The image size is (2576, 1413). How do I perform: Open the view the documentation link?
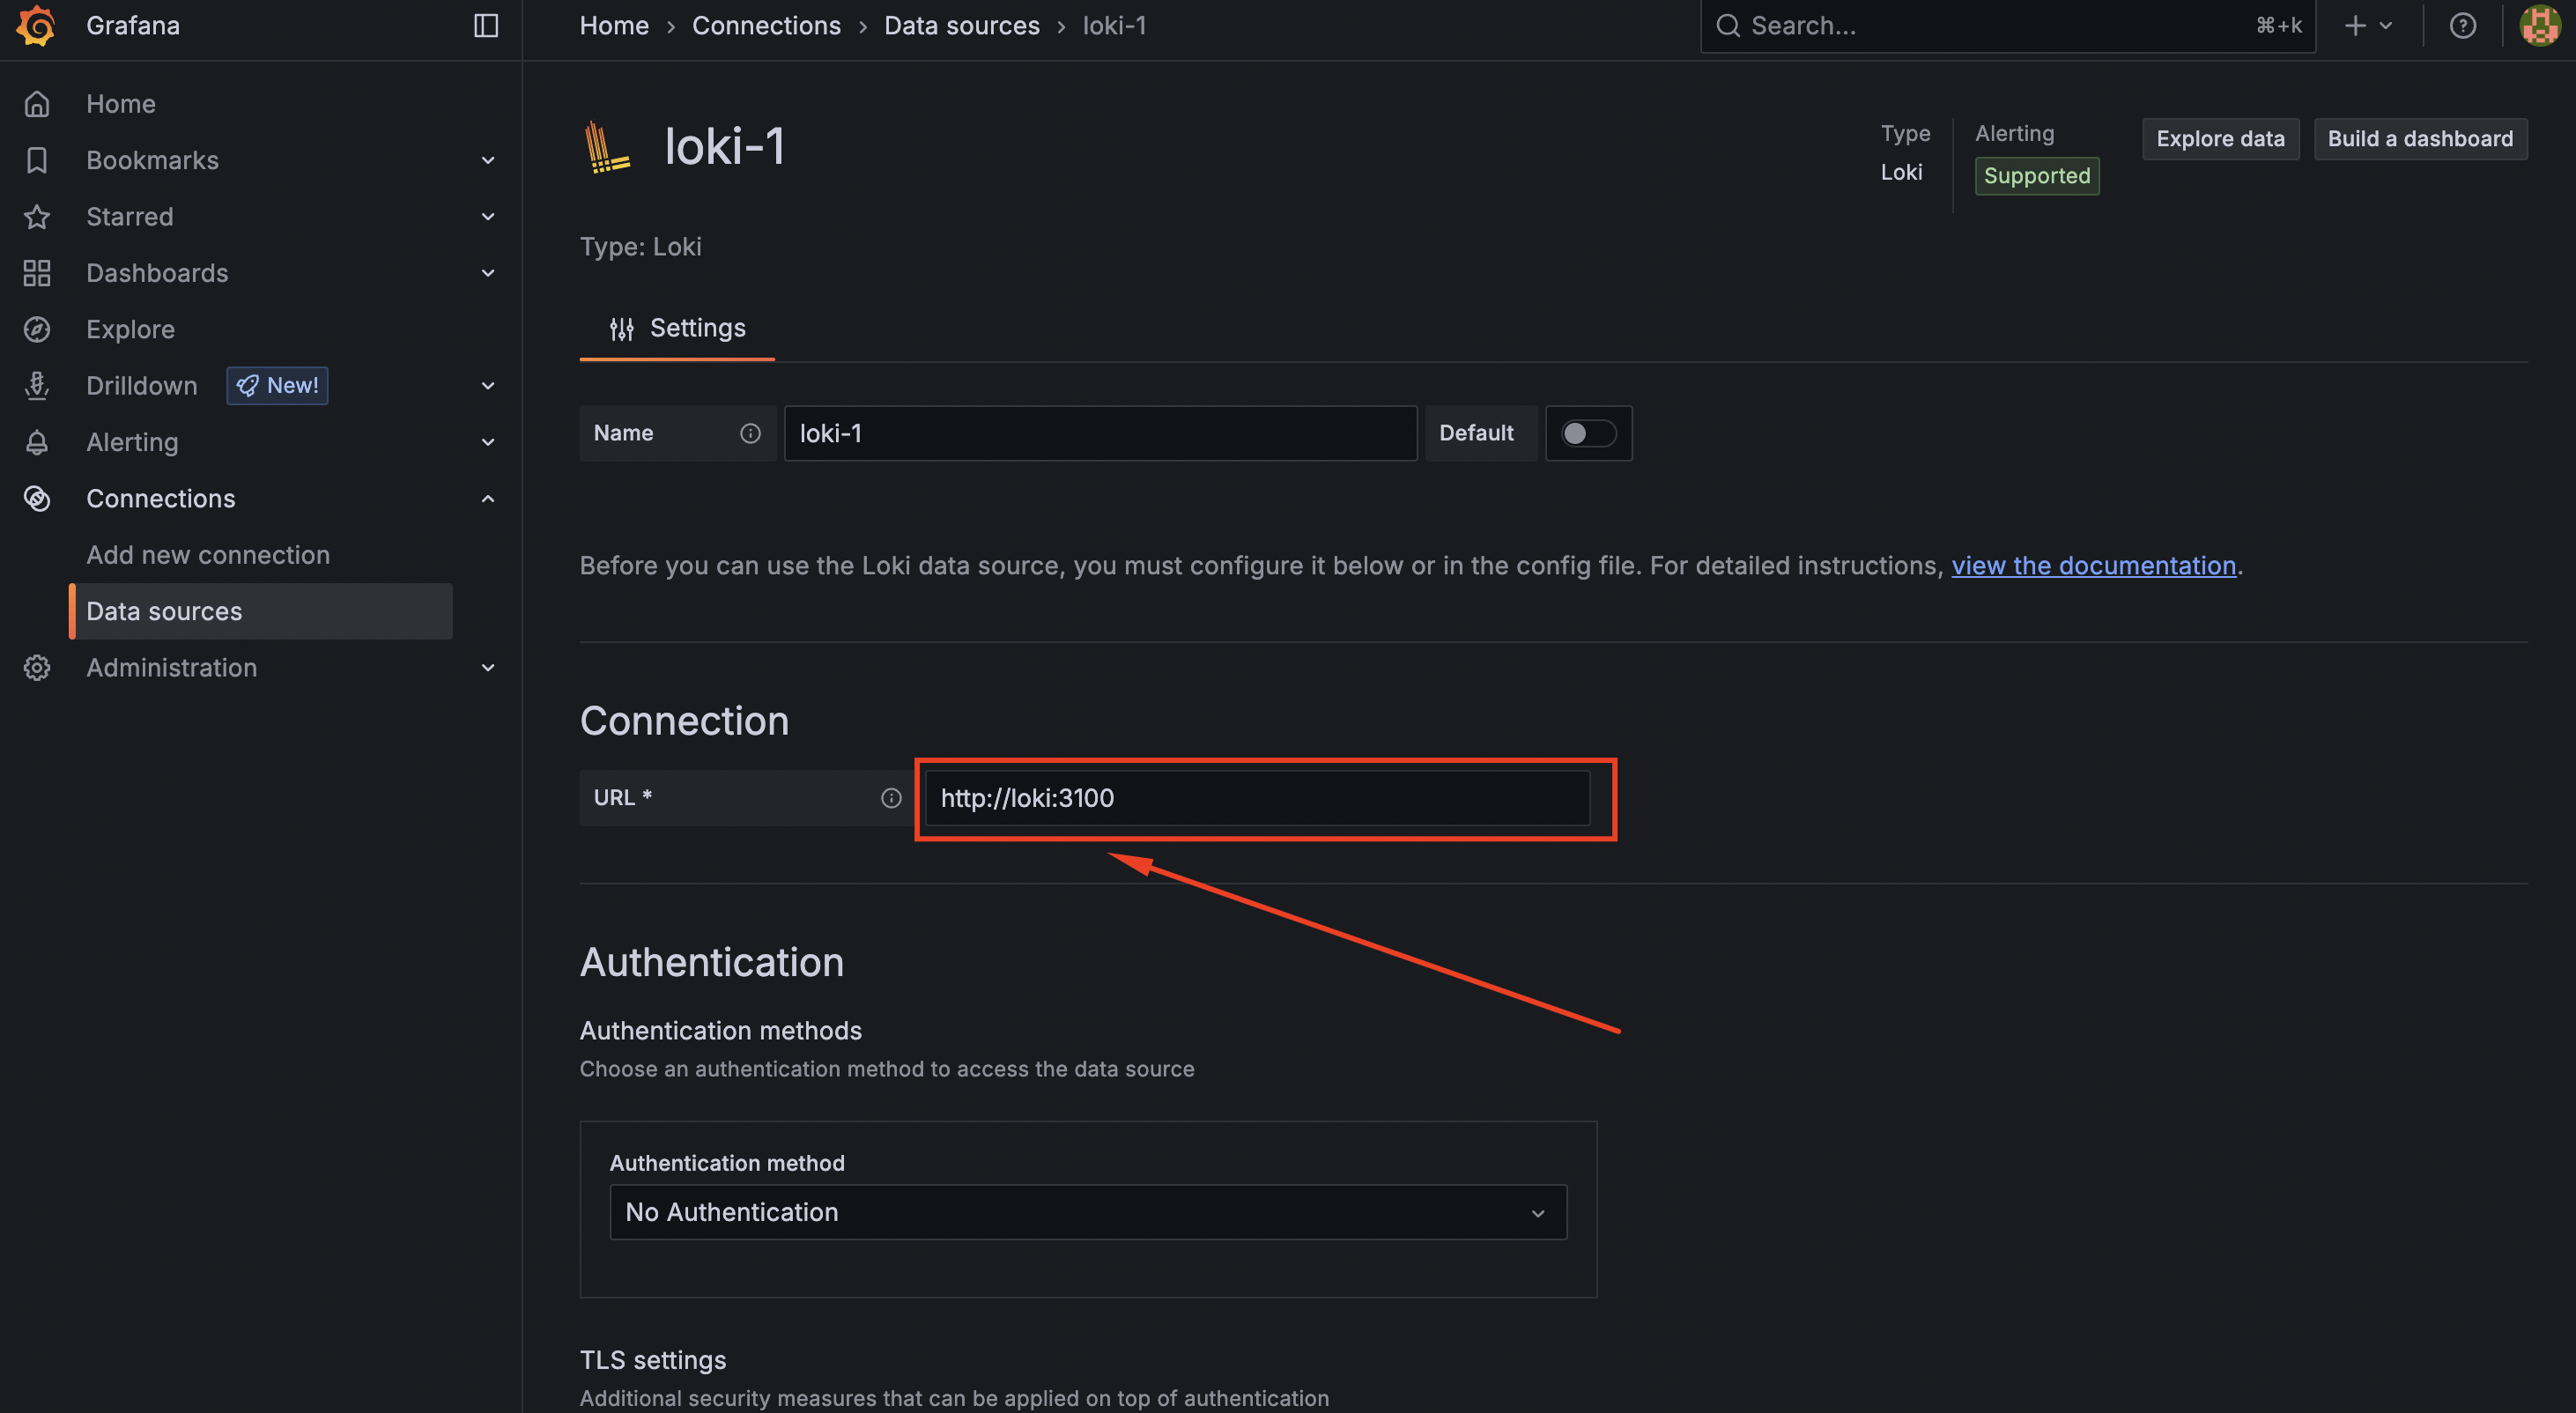(2093, 566)
